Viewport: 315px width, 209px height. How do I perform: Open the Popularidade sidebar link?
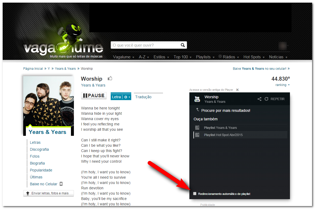pos(41,170)
